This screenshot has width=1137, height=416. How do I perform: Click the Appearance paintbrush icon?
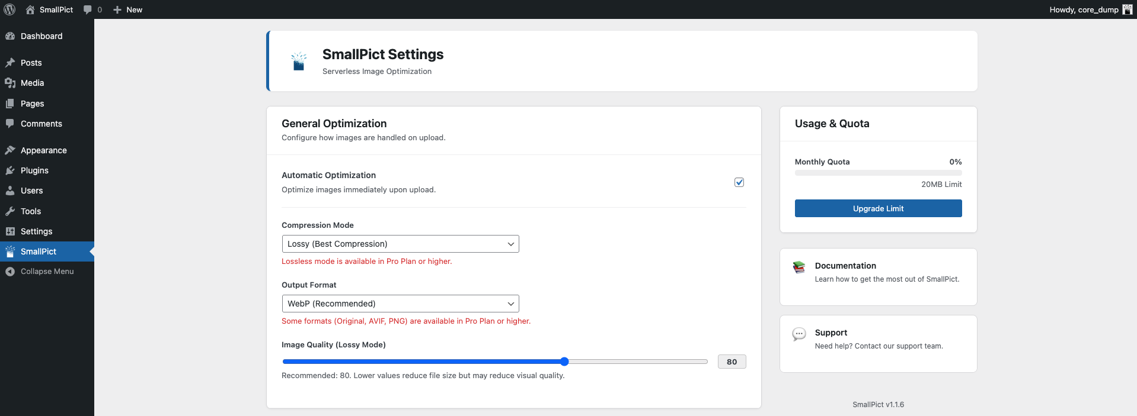[x=10, y=150]
